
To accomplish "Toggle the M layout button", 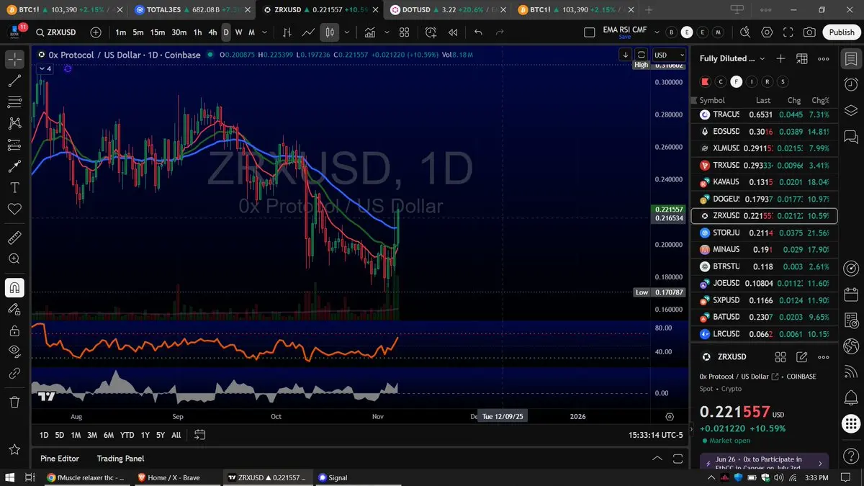I will click(x=719, y=32).
